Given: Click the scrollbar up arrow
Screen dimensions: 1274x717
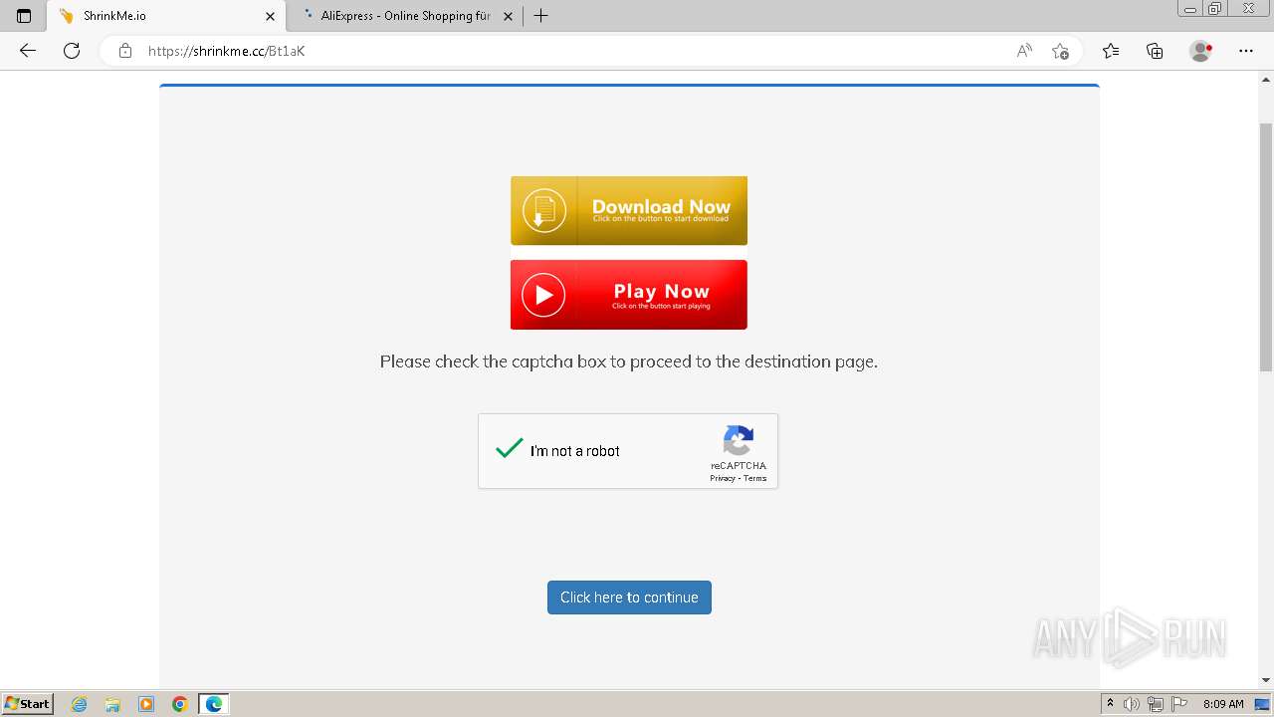Looking at the screenshot, I should click(x=1266, y=78).
